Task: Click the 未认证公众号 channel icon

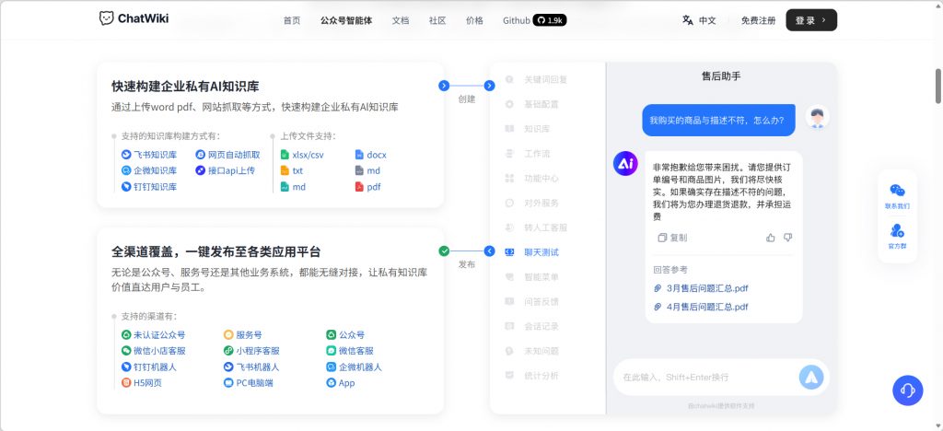Action: (x=126, y=335)
